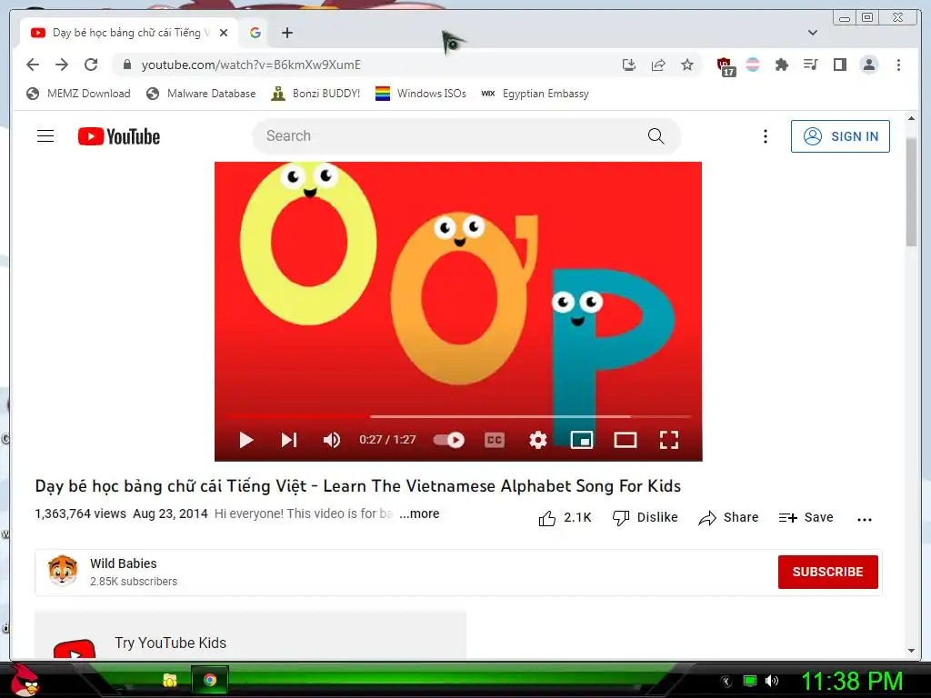
Task: Open the YouTube hamburger guide menu
Action: (45, 136)
